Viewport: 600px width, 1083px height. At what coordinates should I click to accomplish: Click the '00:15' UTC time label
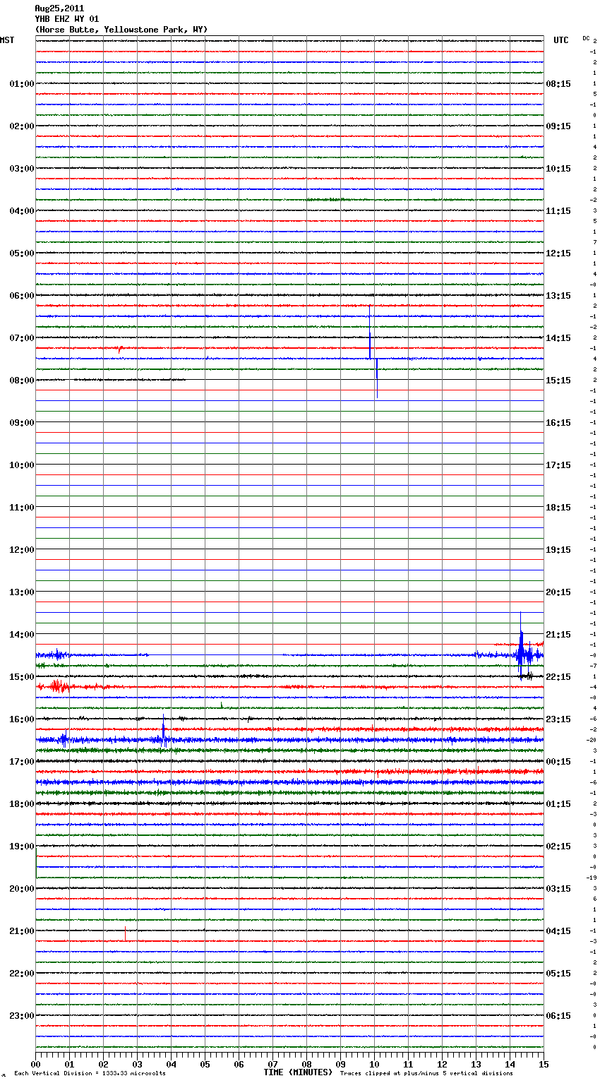tap(558, 762)
